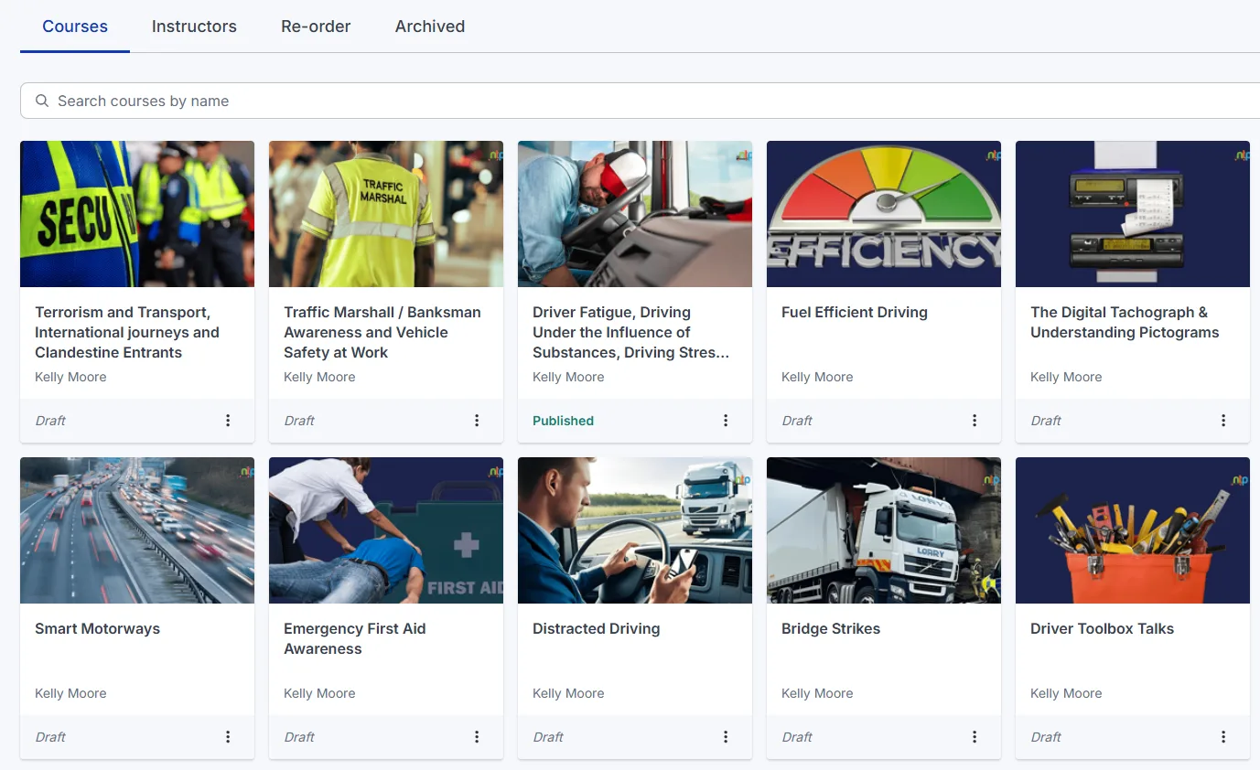
Task: Open the Re-order tab
Action: (x=316, y=27)
